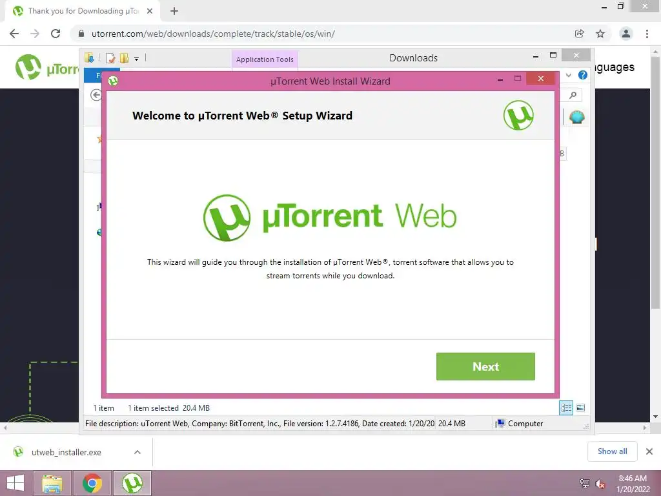This screenshot has width=661, height=496.
Task: Close the µTorrent Web Install Wizard
Action: click(x=540, y=78)
